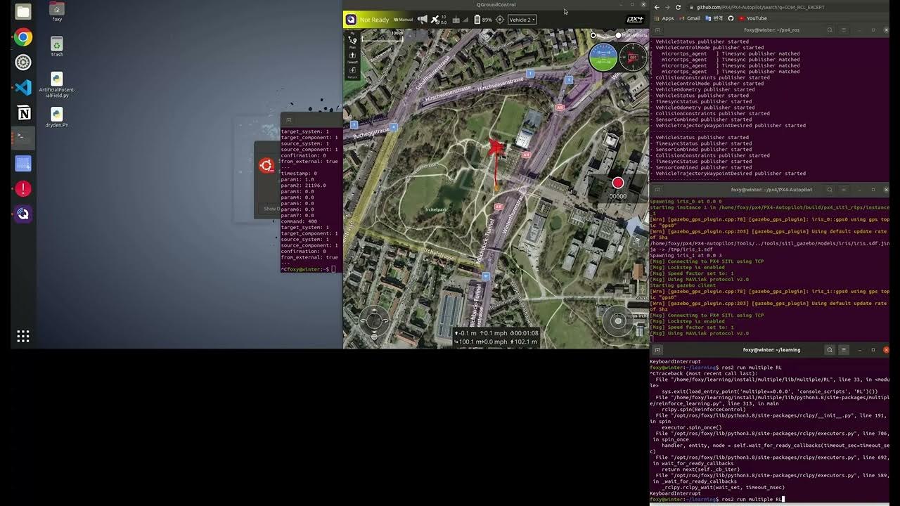Screen dimensions: 900x506
Task: Open the Show Applications grid
Action: 23,336
